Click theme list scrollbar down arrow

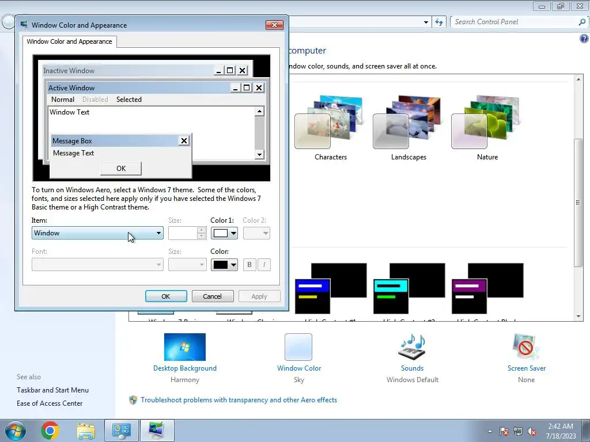tap(578, 317)
